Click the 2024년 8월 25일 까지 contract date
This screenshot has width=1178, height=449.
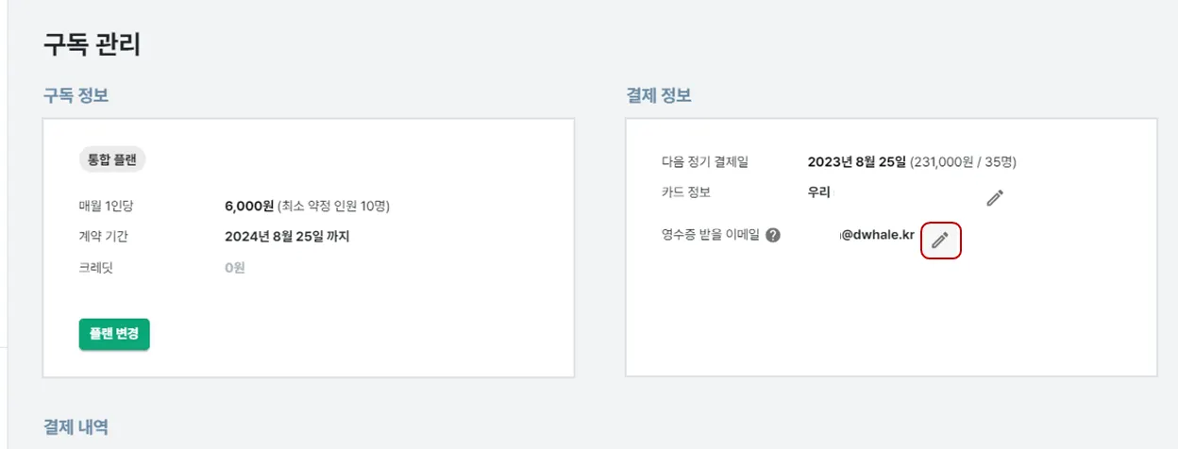287,236
